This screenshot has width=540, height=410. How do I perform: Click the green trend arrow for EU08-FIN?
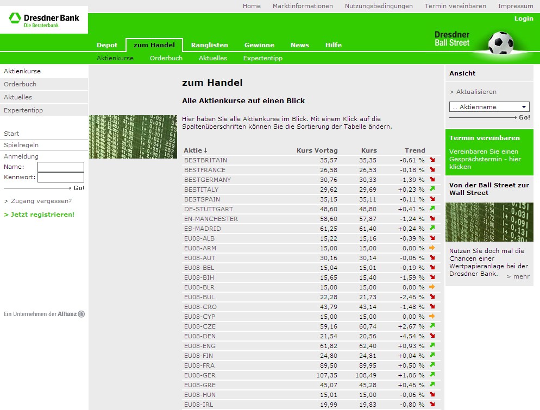click(x=432, y=355)
